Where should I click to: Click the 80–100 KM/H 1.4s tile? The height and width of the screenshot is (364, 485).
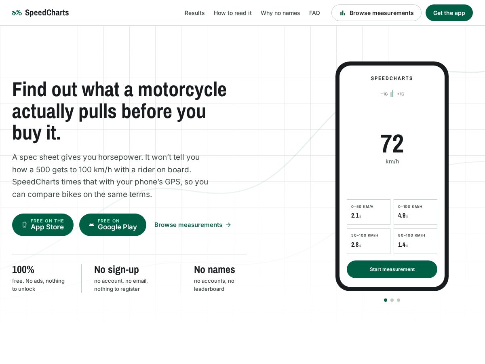pos(415,241)
